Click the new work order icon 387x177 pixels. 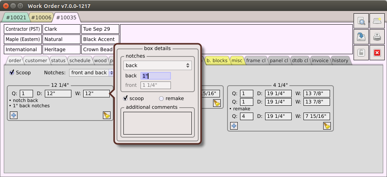377,21
